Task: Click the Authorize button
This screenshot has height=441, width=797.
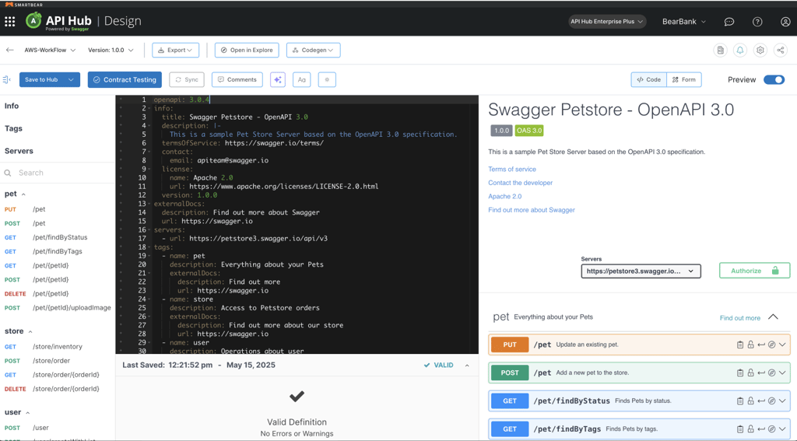Action: (755, 271)
